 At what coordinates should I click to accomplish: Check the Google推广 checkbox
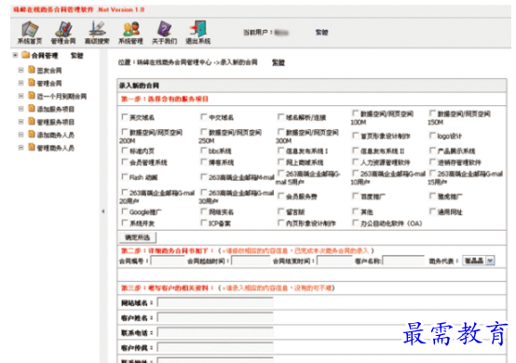pyautogui.click(x=125, y=211)
